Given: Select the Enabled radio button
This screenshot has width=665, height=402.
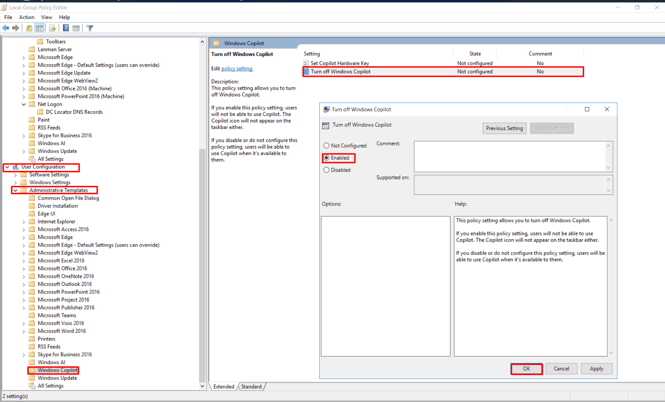Looking at the screenshot, I should 327,158.
